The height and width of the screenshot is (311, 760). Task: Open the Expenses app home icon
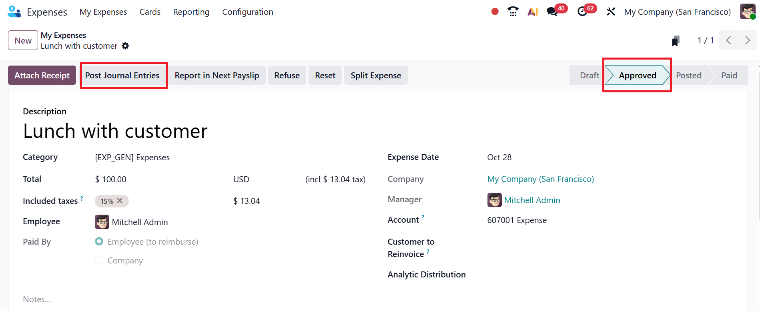click(x=14, y=12)
